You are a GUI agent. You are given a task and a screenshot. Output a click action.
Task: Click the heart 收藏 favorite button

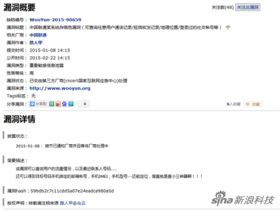253,104
